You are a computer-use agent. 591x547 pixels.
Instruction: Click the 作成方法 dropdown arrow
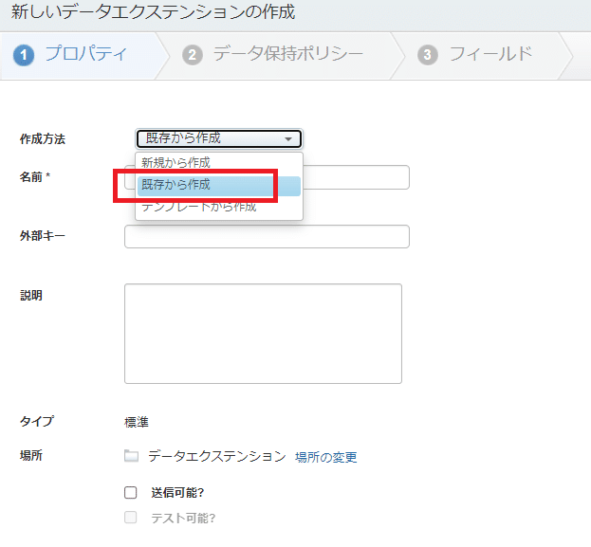tap(288, 139)
